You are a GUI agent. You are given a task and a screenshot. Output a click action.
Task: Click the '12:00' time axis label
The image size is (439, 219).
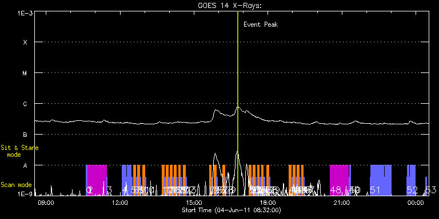click(x=119, y=202)
